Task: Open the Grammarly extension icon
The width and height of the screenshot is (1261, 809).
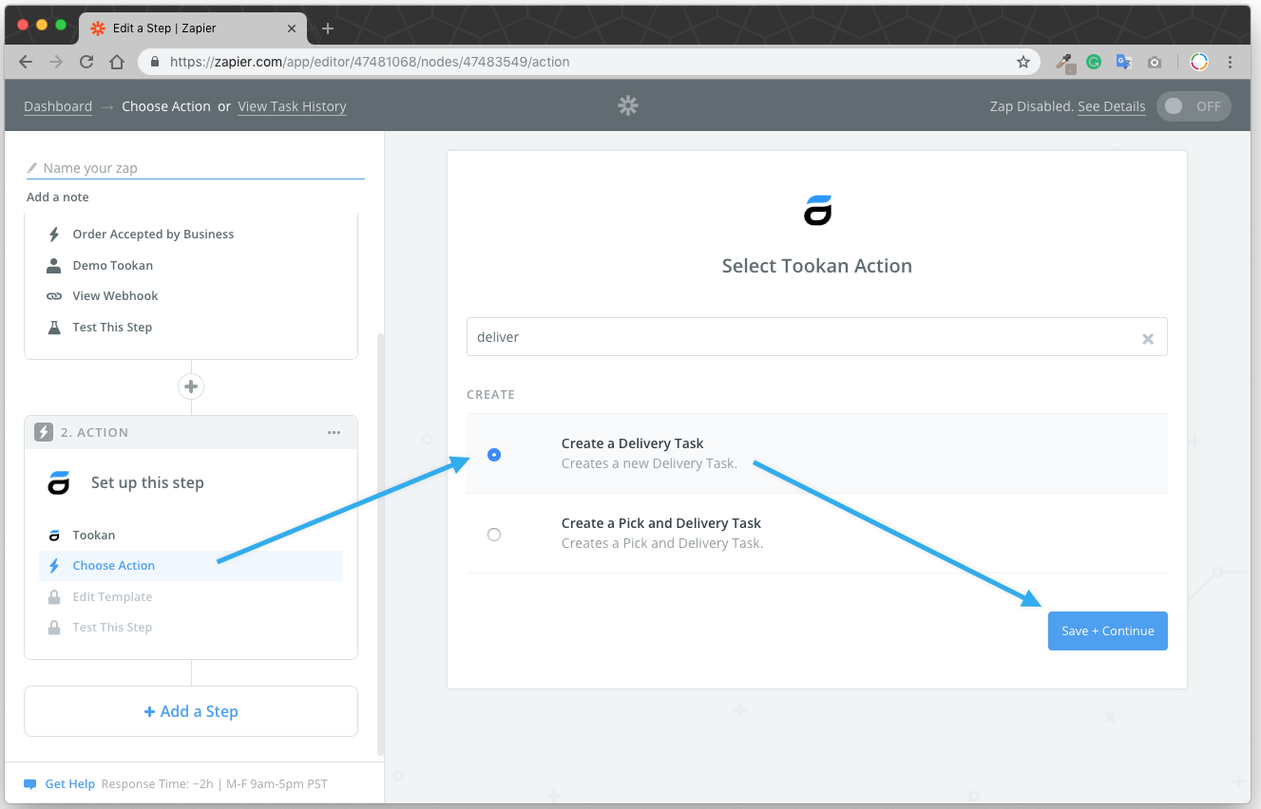Action: pos(1094,62)
